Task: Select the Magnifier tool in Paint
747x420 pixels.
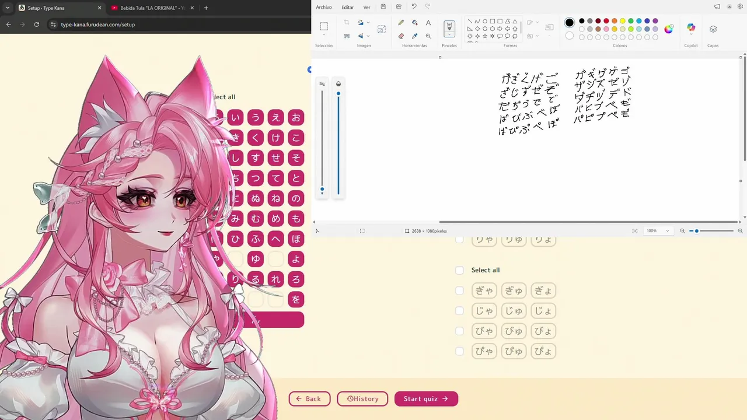Action: pyautogui.click(x=428, y=36)
